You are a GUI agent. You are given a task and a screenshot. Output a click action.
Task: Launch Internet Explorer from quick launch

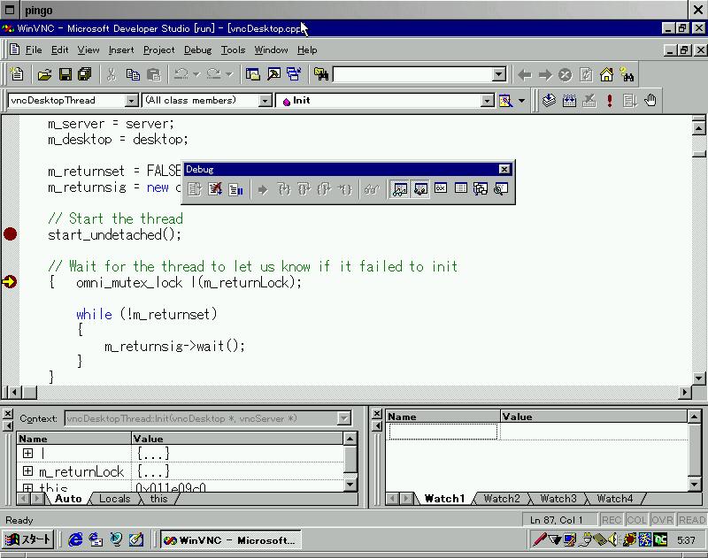tap(75, 539)
